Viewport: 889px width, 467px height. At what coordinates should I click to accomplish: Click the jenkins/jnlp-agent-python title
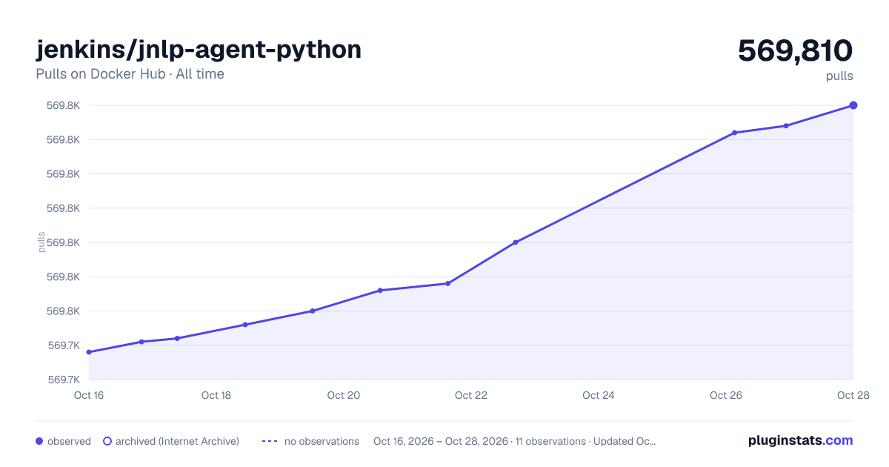[199, 49]
